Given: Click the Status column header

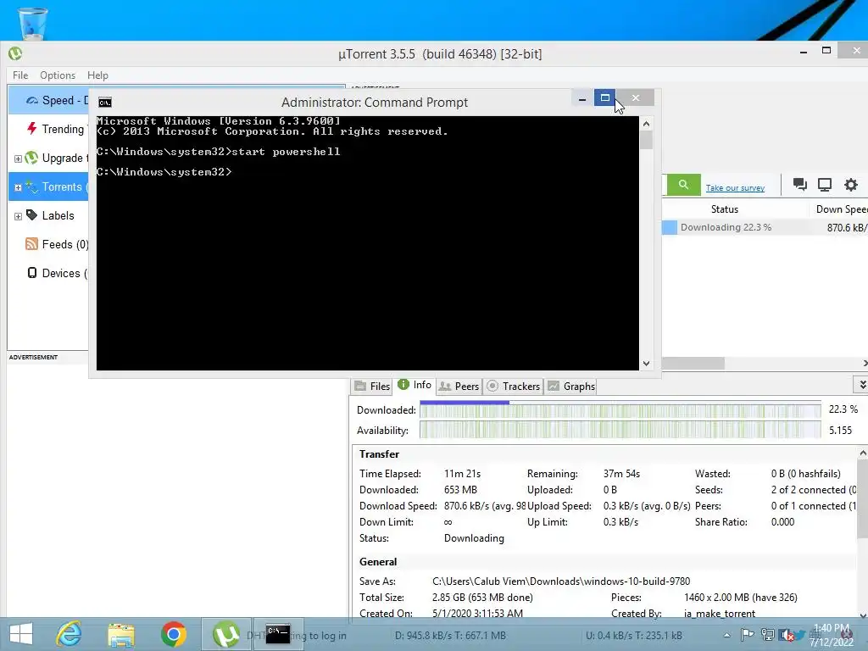Looking at the screenshot, I should [725, 209].
